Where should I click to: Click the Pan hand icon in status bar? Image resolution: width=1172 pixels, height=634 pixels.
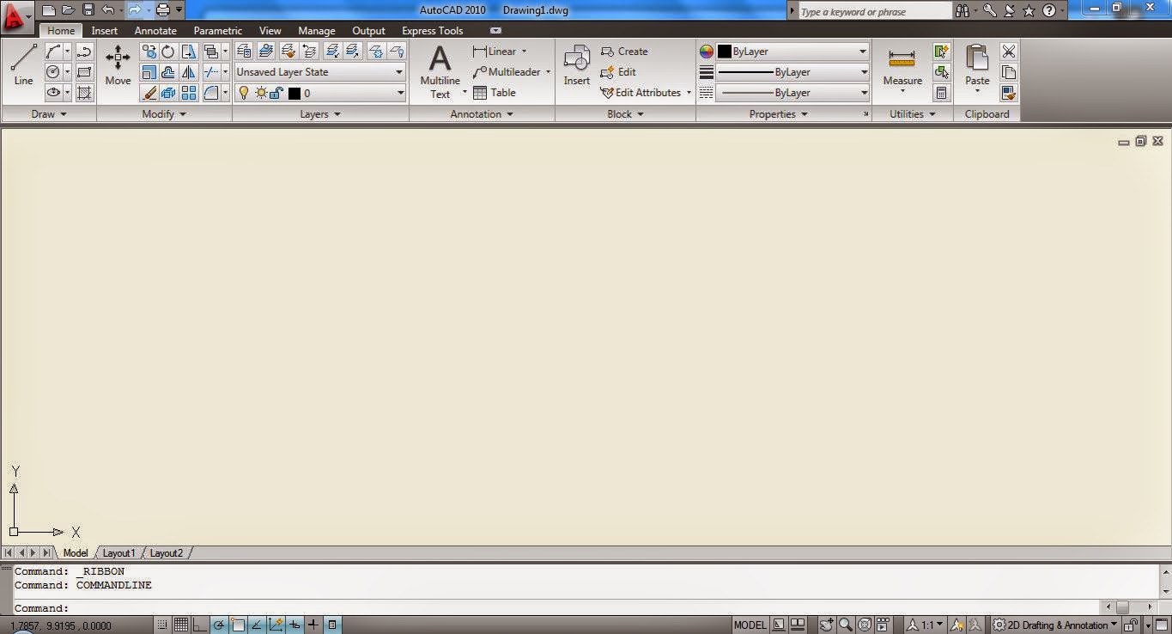pos(827,625)
